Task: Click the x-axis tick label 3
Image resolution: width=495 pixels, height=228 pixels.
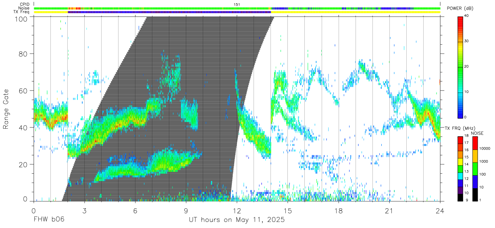Action: pos(84,211)
